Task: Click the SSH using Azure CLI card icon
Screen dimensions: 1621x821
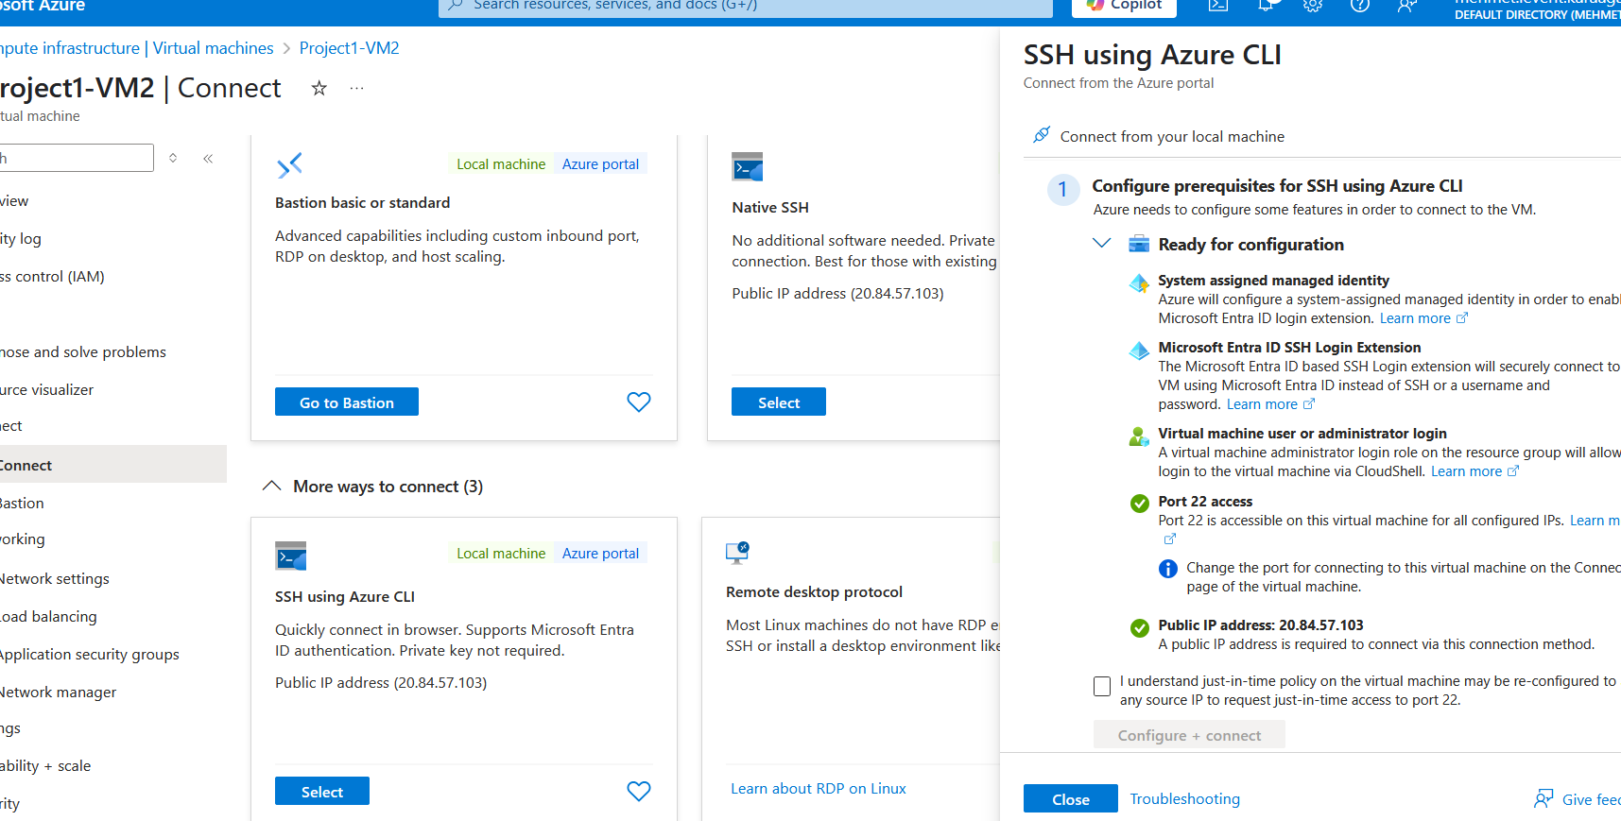Action: [291, 556]
